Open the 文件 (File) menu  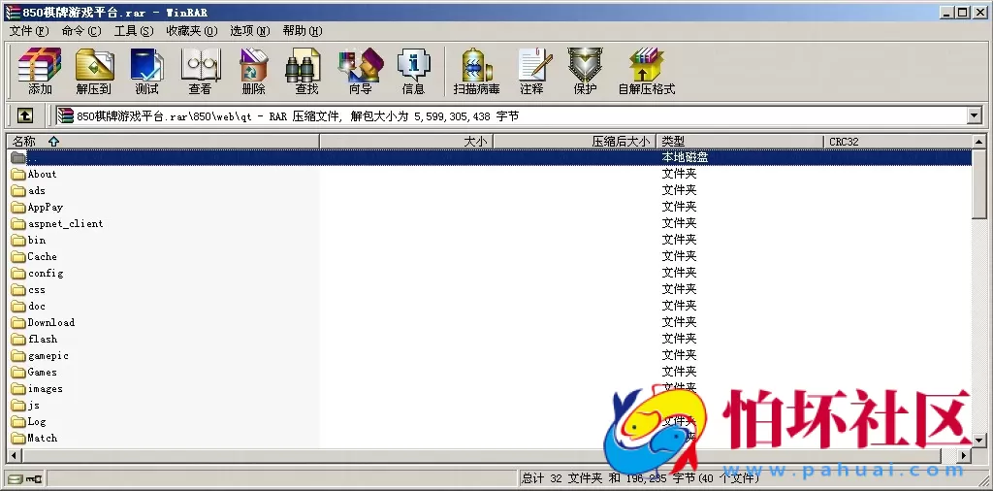tap(29, 31)
